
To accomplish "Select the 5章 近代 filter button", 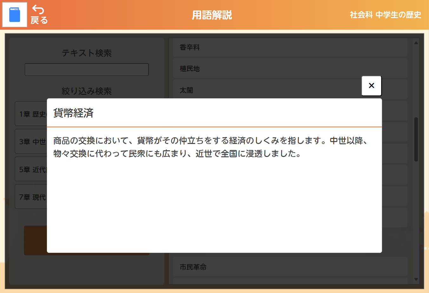I will [31, 169].
